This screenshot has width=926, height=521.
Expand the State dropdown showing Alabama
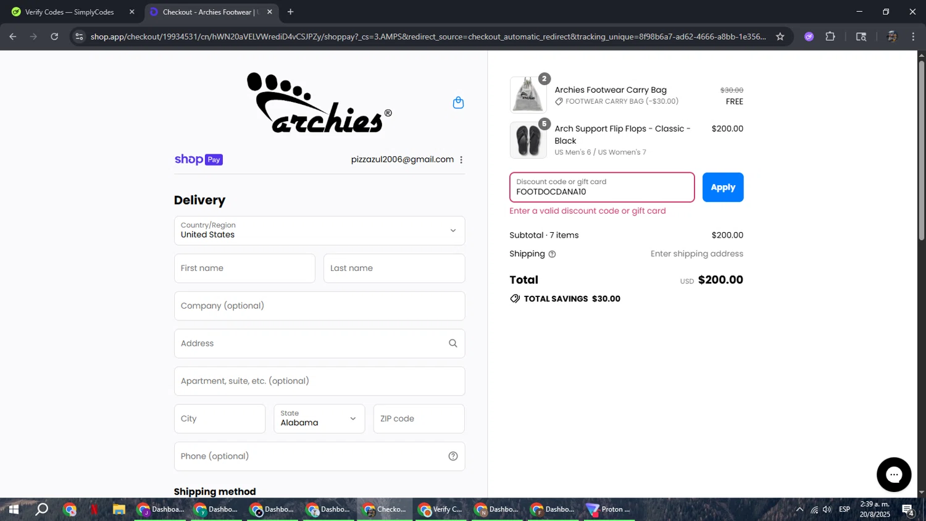pyautogui.click(x=319, y=419)
